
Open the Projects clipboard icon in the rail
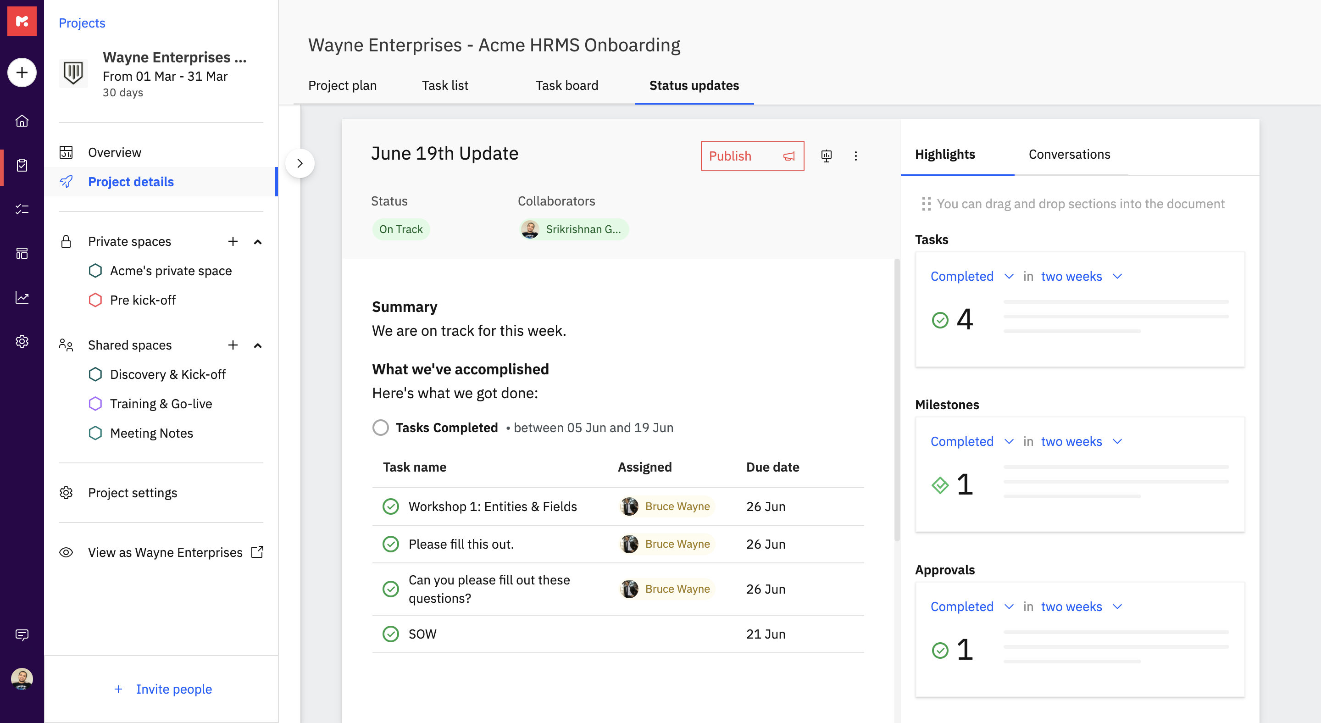click(22, 165)
